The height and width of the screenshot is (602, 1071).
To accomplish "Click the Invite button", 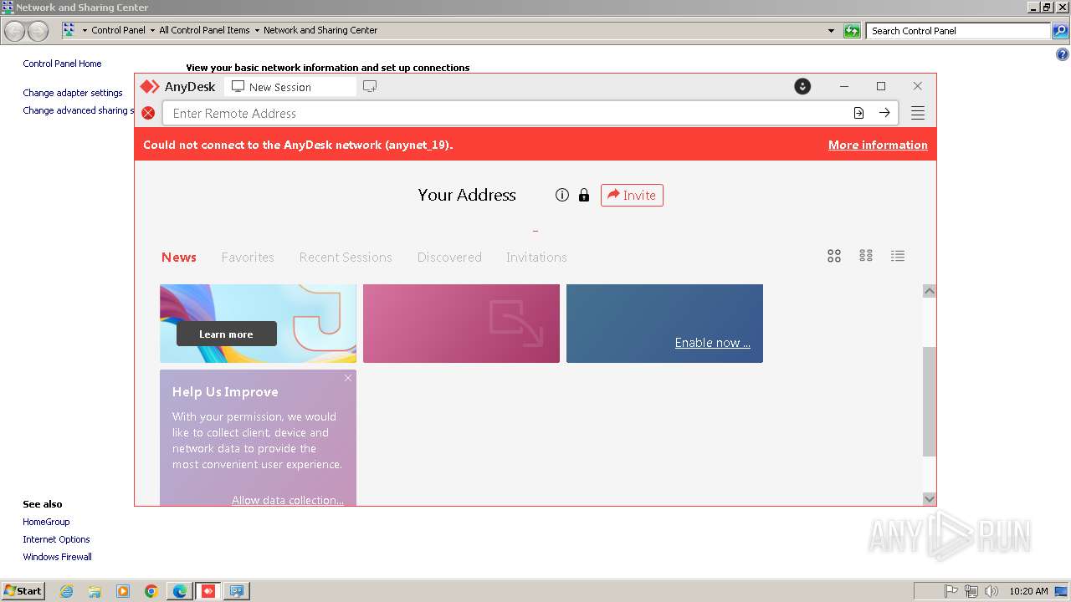I will point(632,195).
